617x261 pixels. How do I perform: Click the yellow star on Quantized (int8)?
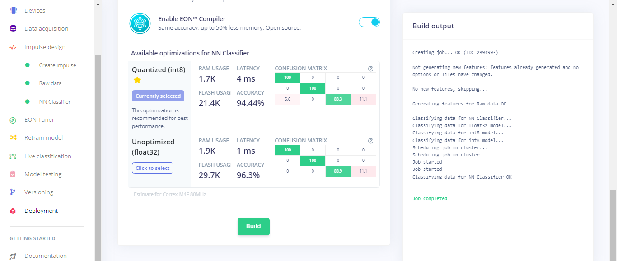click(x=137, y=80)
